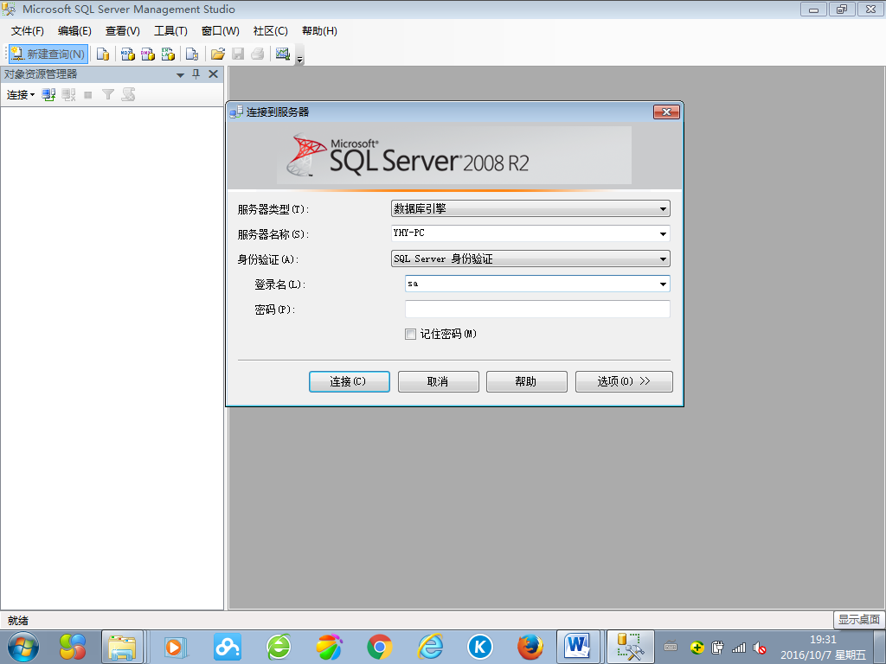Open the 查看(V) menu

tap(123, 31)
